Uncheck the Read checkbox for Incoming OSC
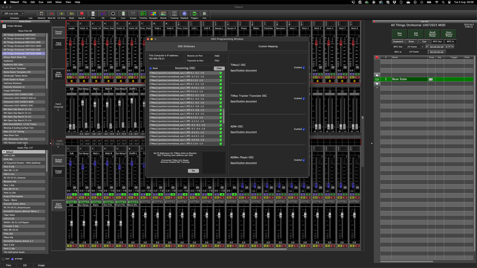Screen dimensions: 477x268 tap(151, 68)
